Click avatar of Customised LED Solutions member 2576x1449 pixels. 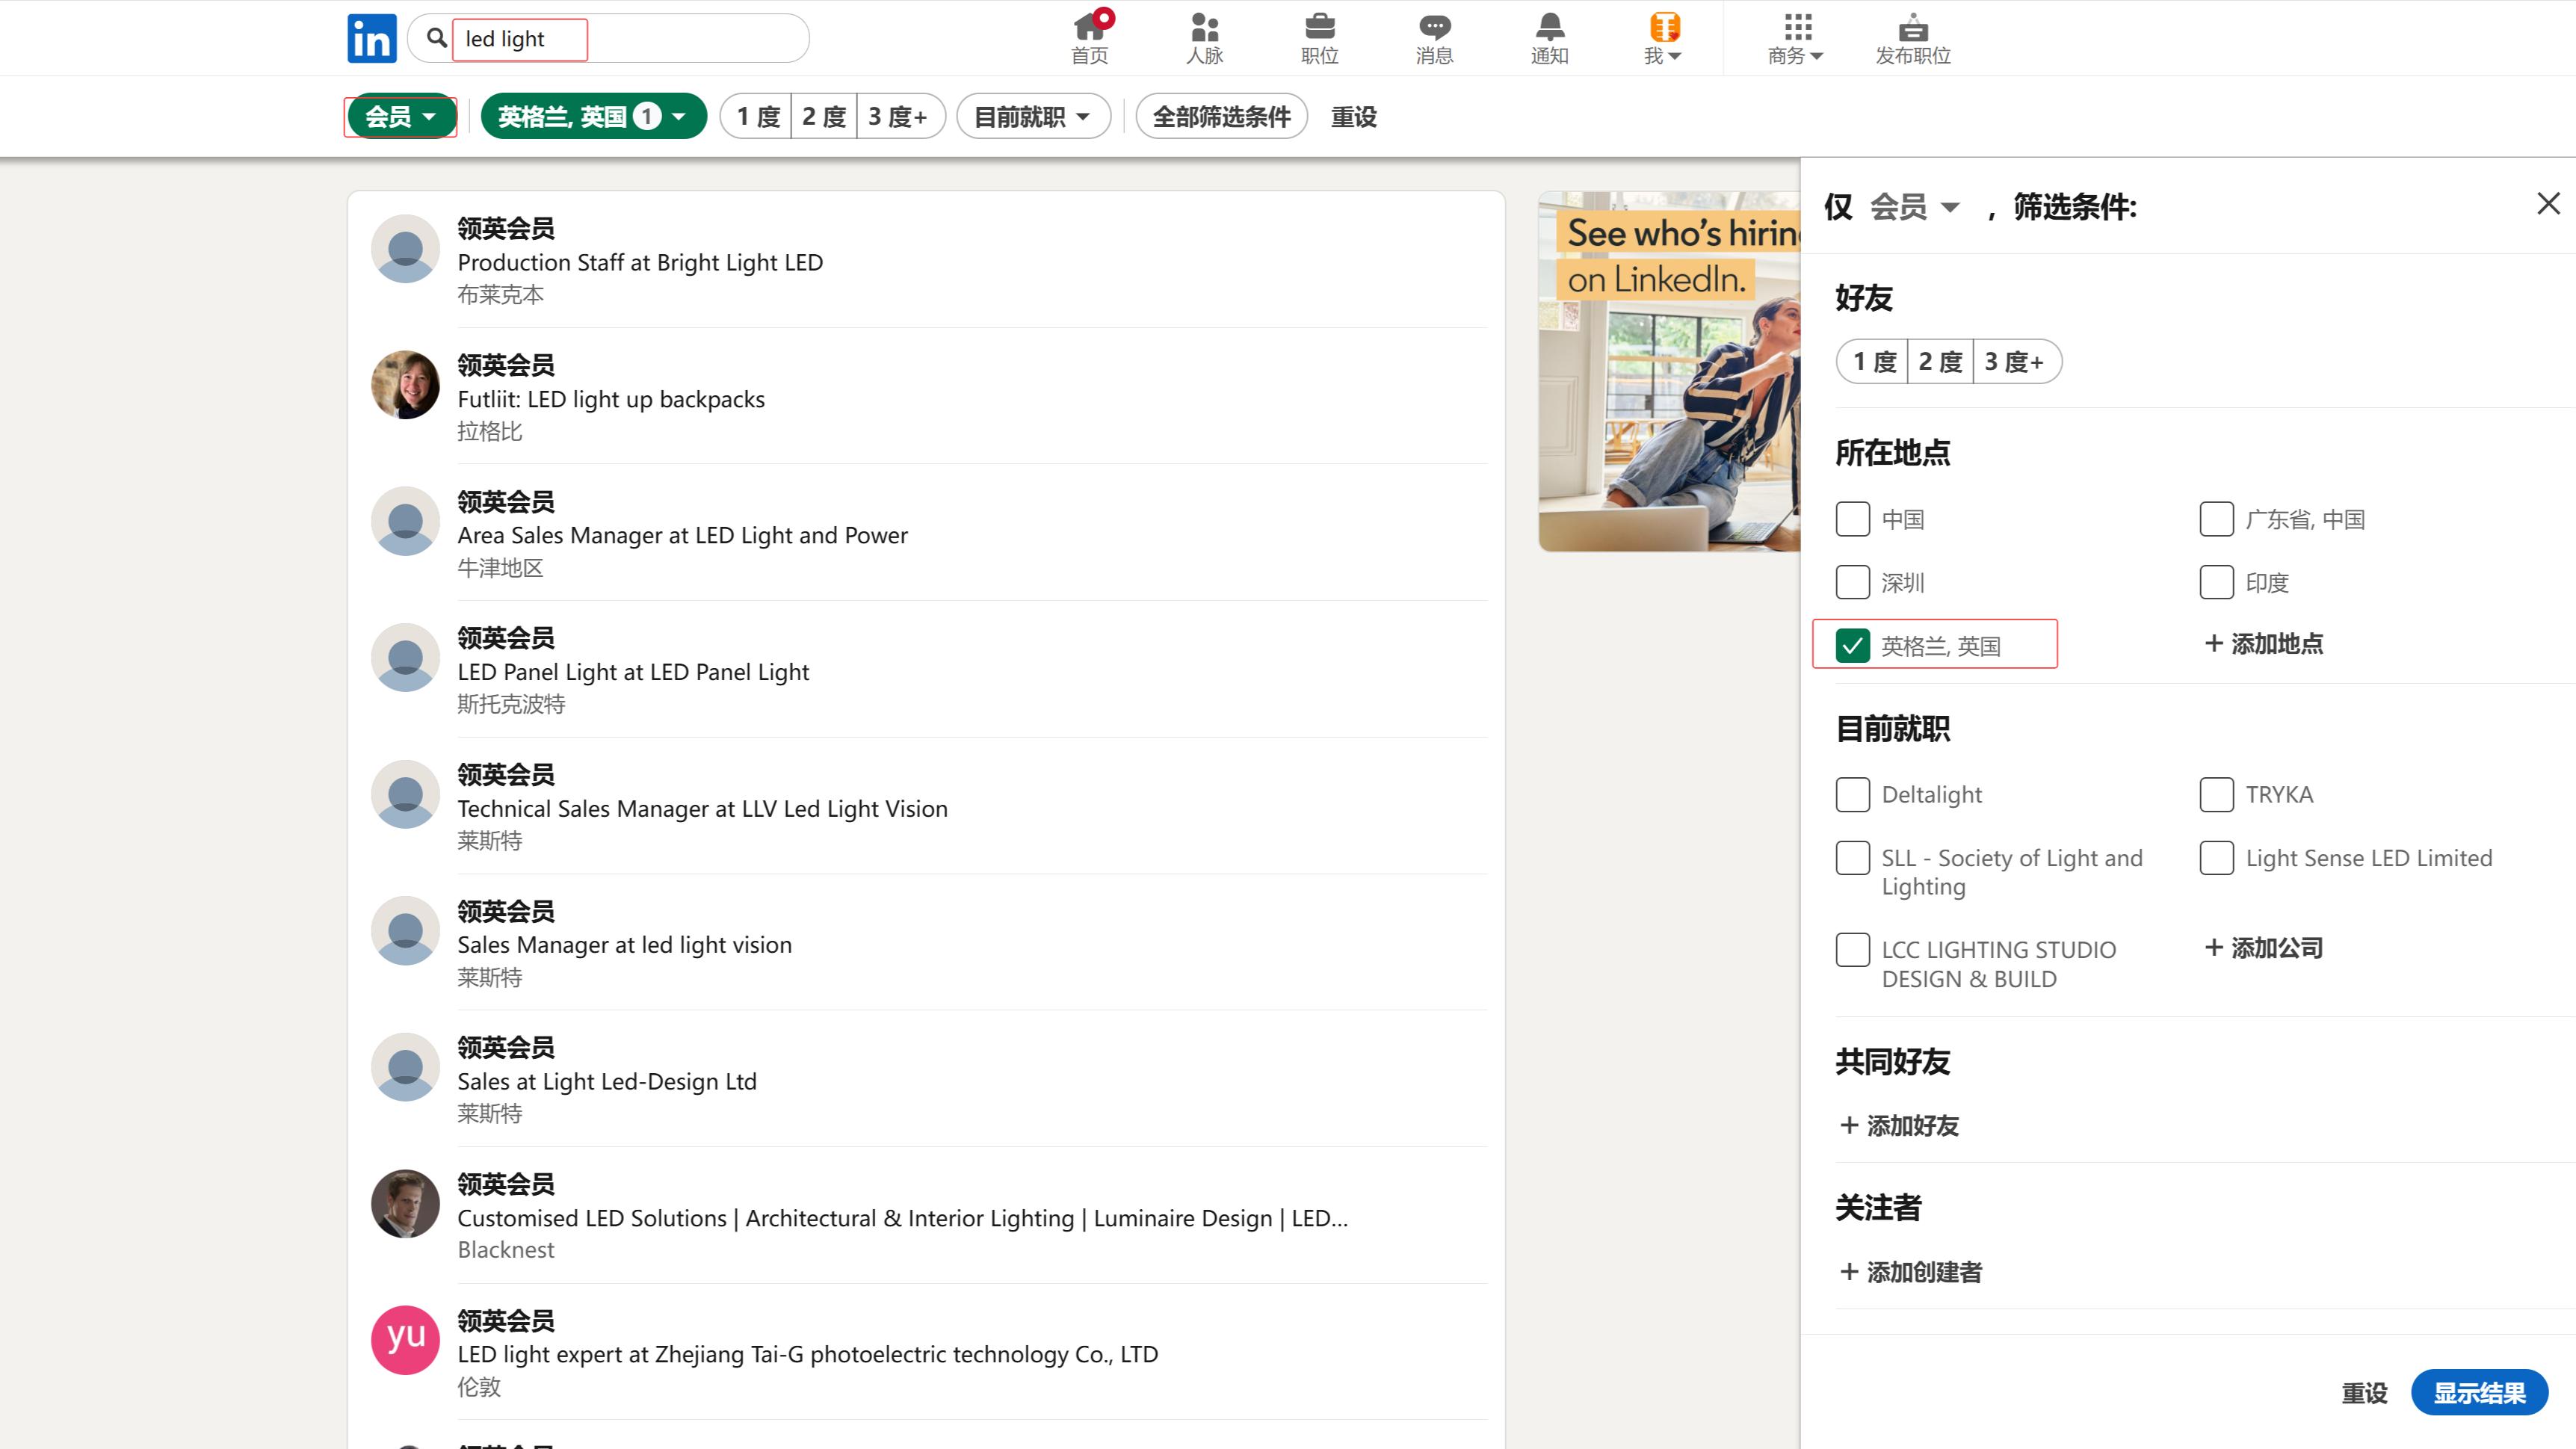[405, 1203]
